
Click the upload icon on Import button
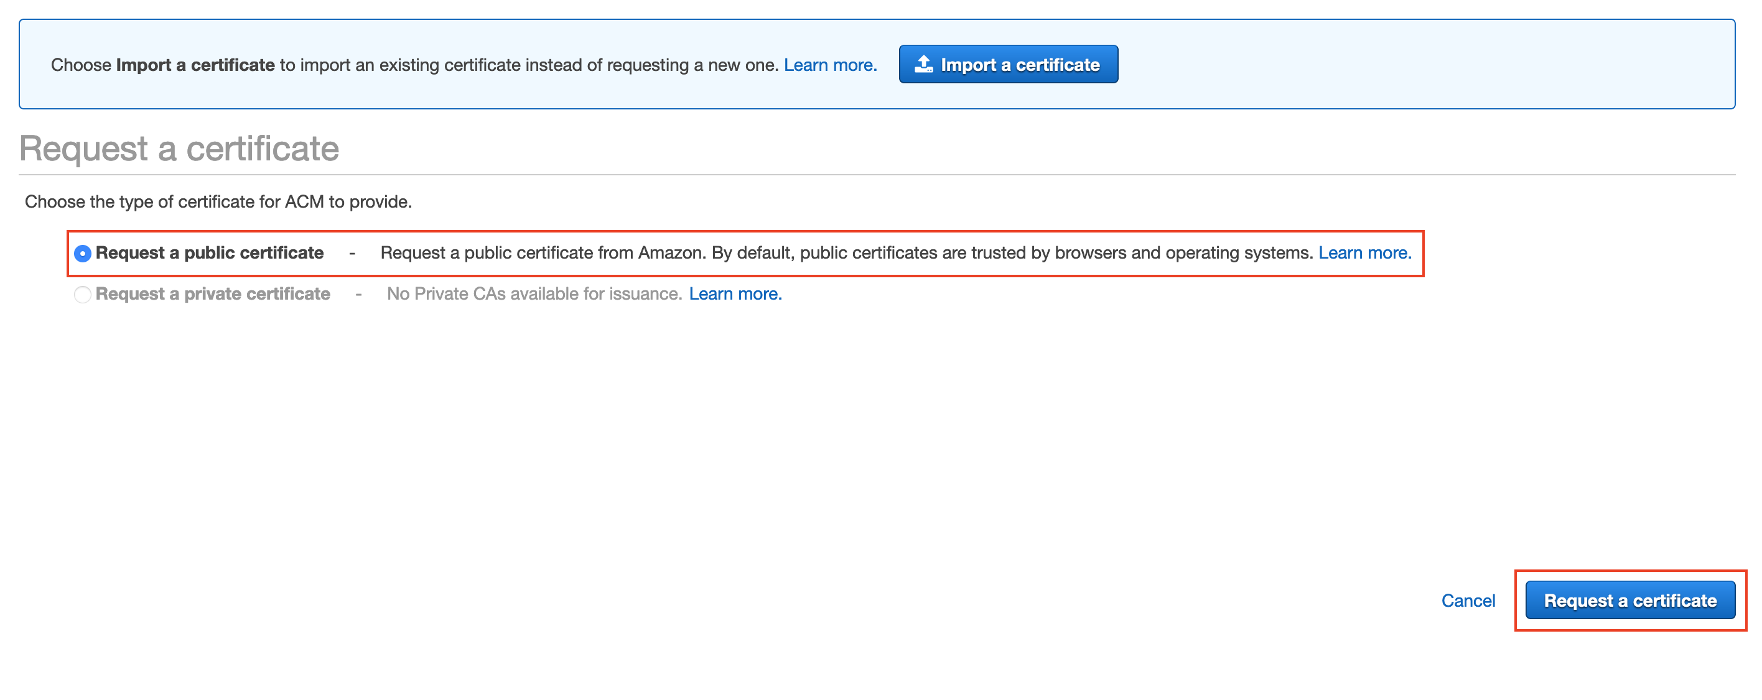[923, 64]
